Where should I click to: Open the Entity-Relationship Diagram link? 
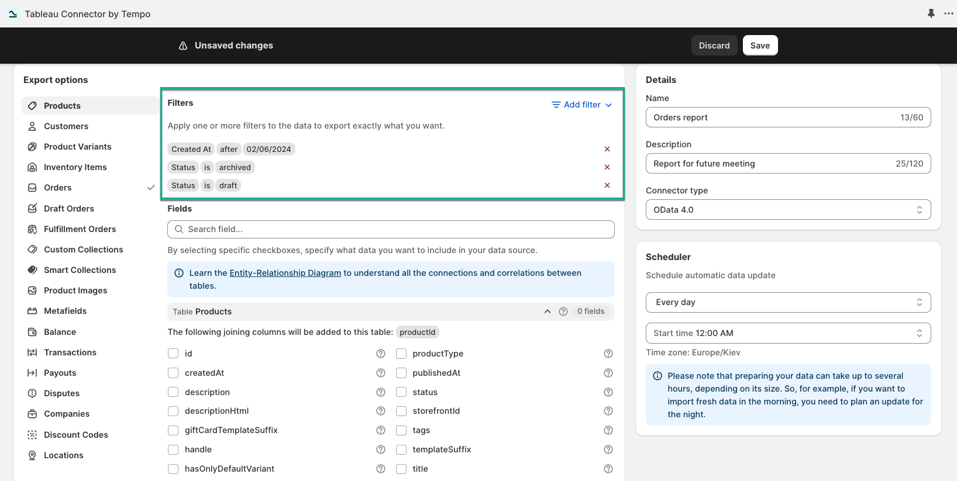285,273
